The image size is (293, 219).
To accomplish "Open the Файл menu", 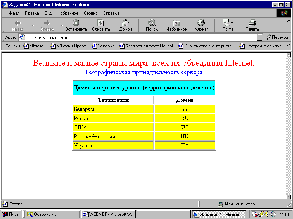I will [14, 13].
